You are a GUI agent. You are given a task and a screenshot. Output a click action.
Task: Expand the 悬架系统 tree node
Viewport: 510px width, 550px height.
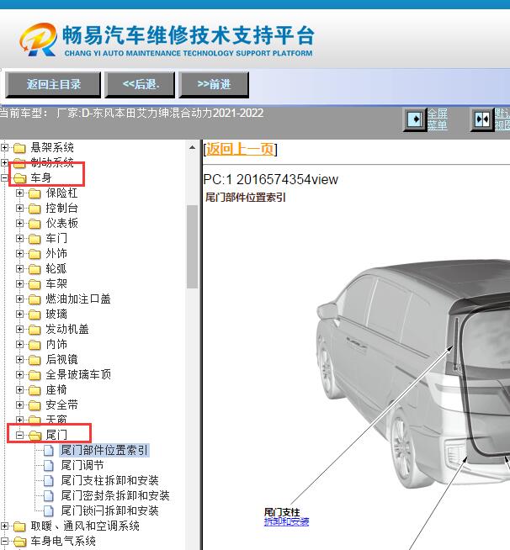(x=4, y=147)
